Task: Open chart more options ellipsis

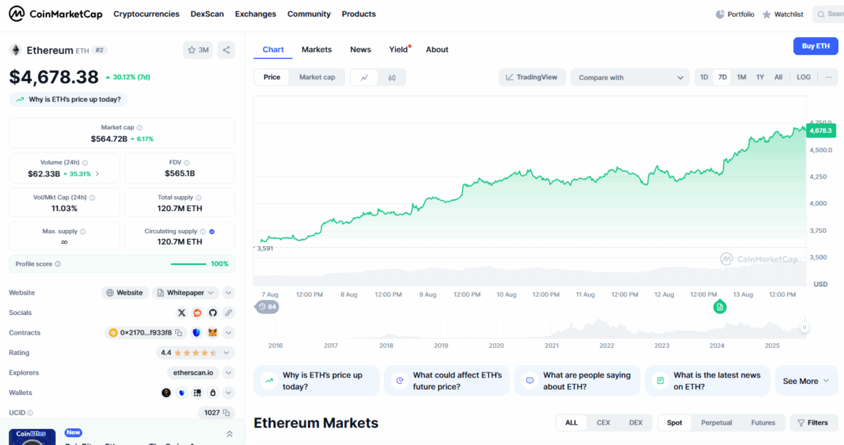Action: 829,77
